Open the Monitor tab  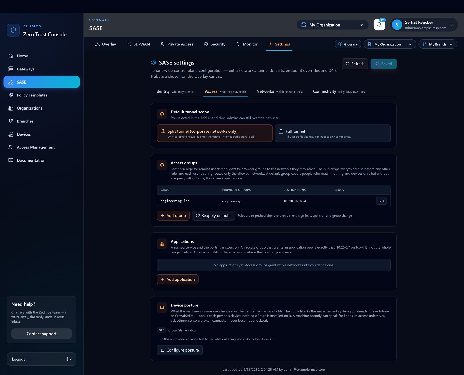pos(247,44)
